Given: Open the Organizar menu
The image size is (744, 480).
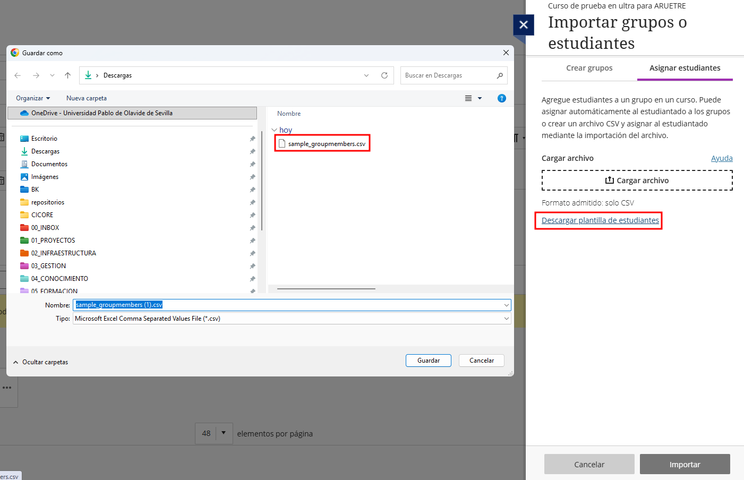Looking at the screenshot, I should [x=32, y=98].
